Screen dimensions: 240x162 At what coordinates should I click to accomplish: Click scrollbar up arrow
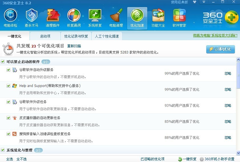[x=238, y=60]
